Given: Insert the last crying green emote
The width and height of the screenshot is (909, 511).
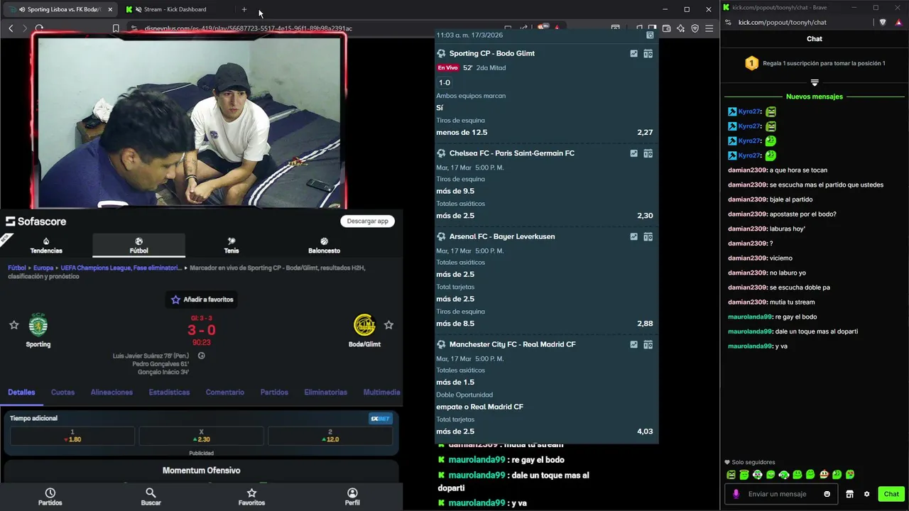Looking at the screenshot, I should coord(850,474).
